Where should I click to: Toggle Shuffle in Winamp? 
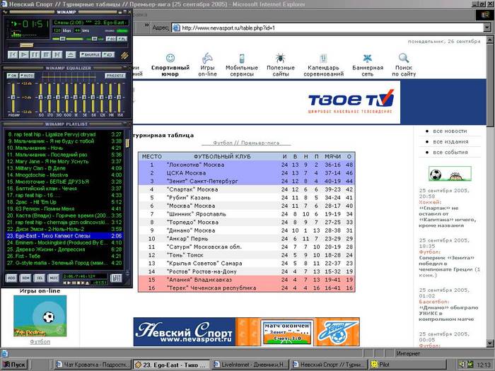(90, 54)
